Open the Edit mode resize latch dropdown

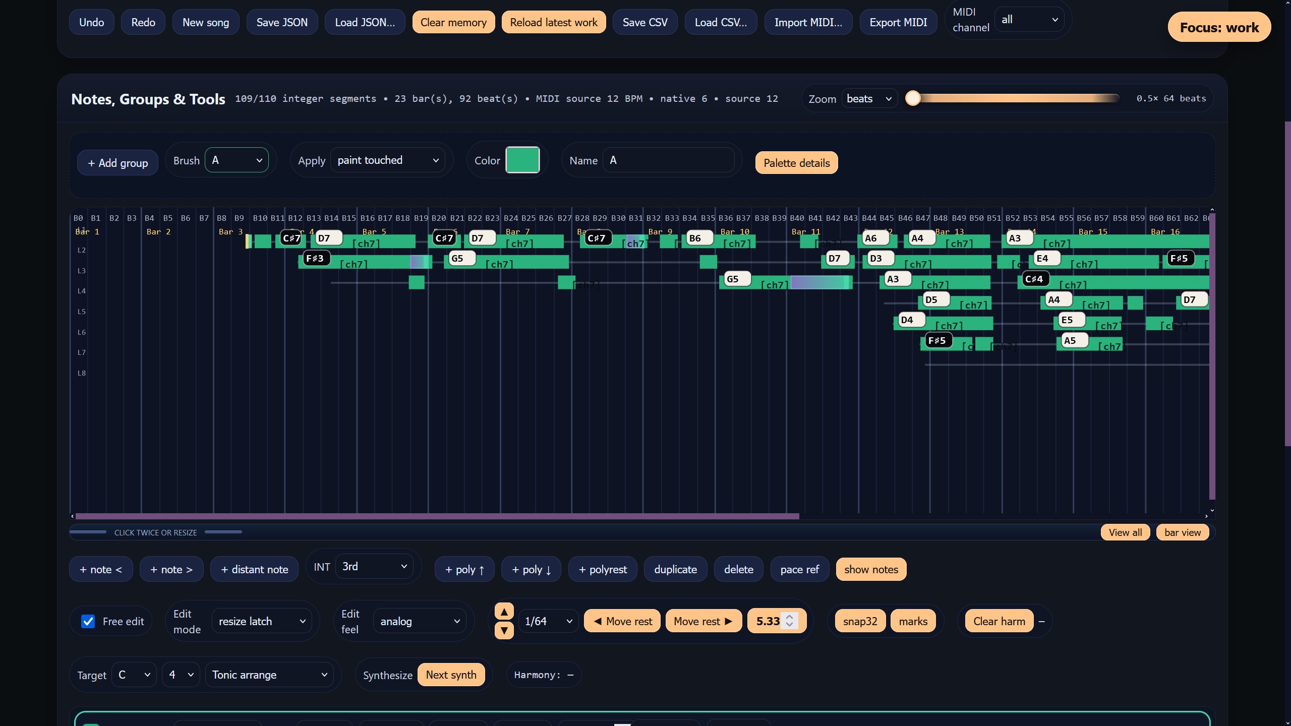click(262, 621)
